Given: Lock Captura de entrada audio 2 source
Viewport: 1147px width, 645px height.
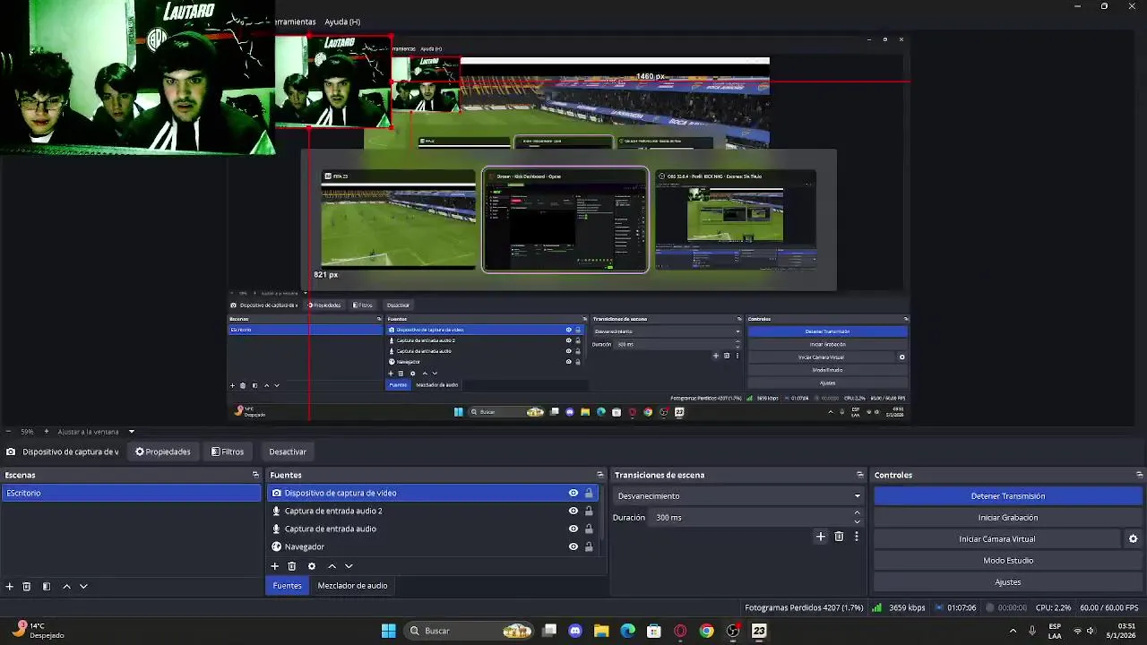Looking at the screenshot, I should coord(589,511).
